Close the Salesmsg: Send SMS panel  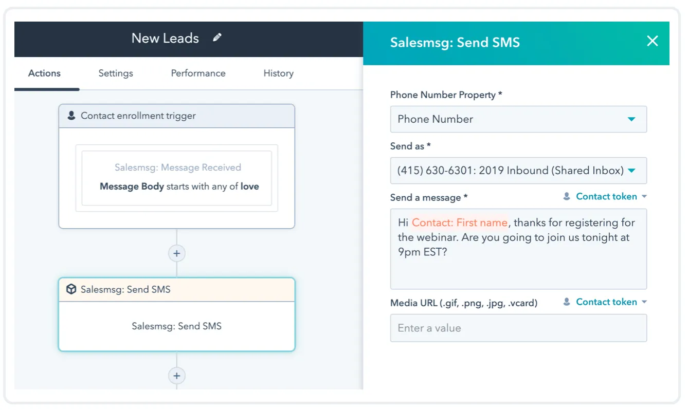(x=652, y=41)
